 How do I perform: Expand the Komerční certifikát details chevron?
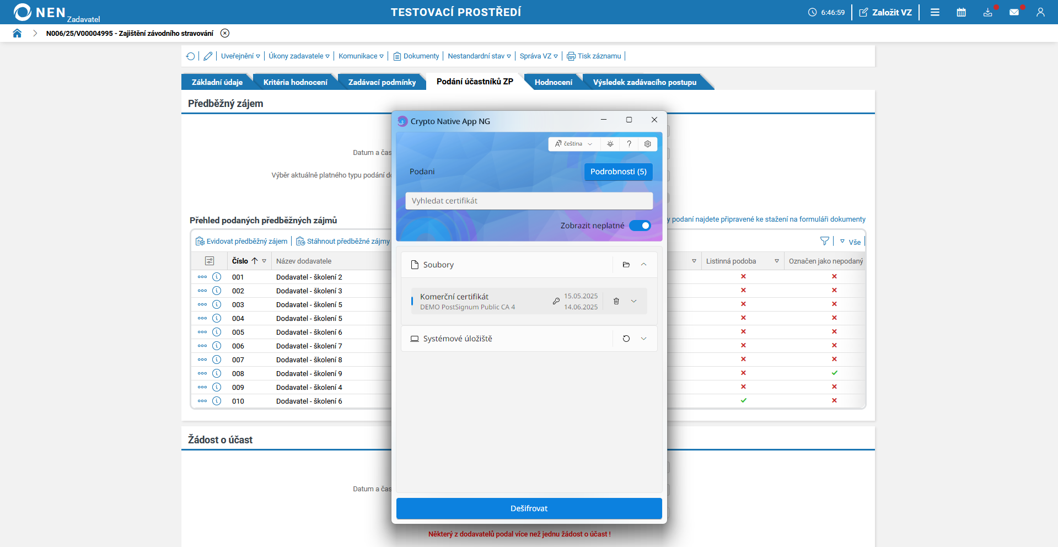634,301
